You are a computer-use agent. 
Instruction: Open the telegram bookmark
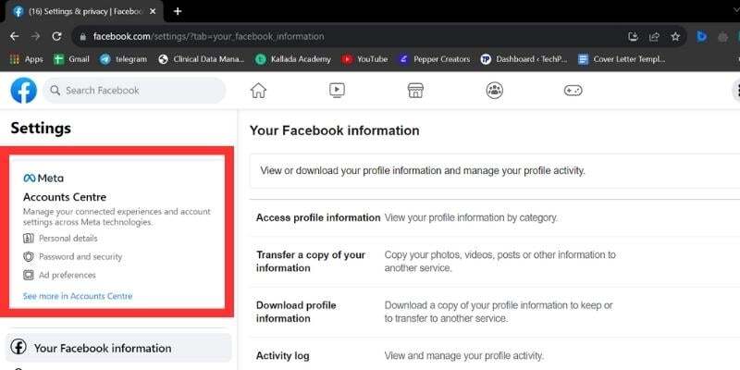(123, 59)
